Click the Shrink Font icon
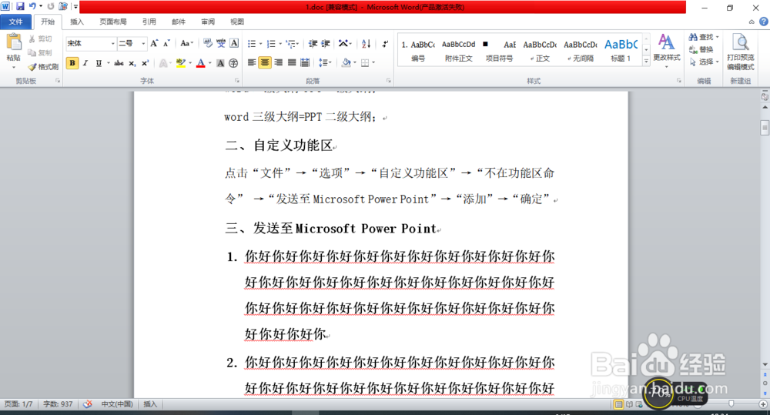This screenshot has height=415, width=770. point(166,44)
